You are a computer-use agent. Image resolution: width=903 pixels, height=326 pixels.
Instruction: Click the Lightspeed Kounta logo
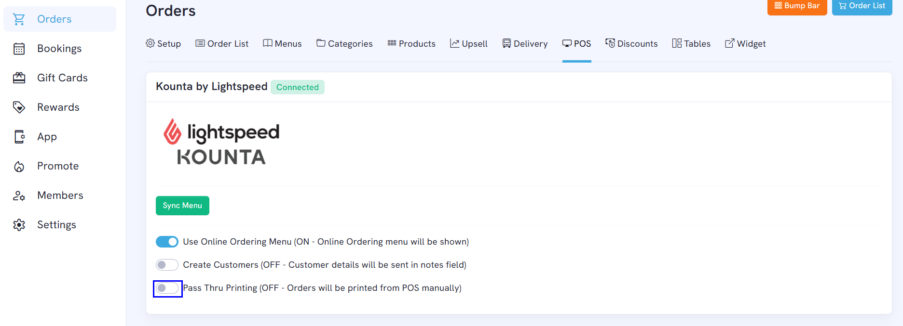tap(221, 143)
